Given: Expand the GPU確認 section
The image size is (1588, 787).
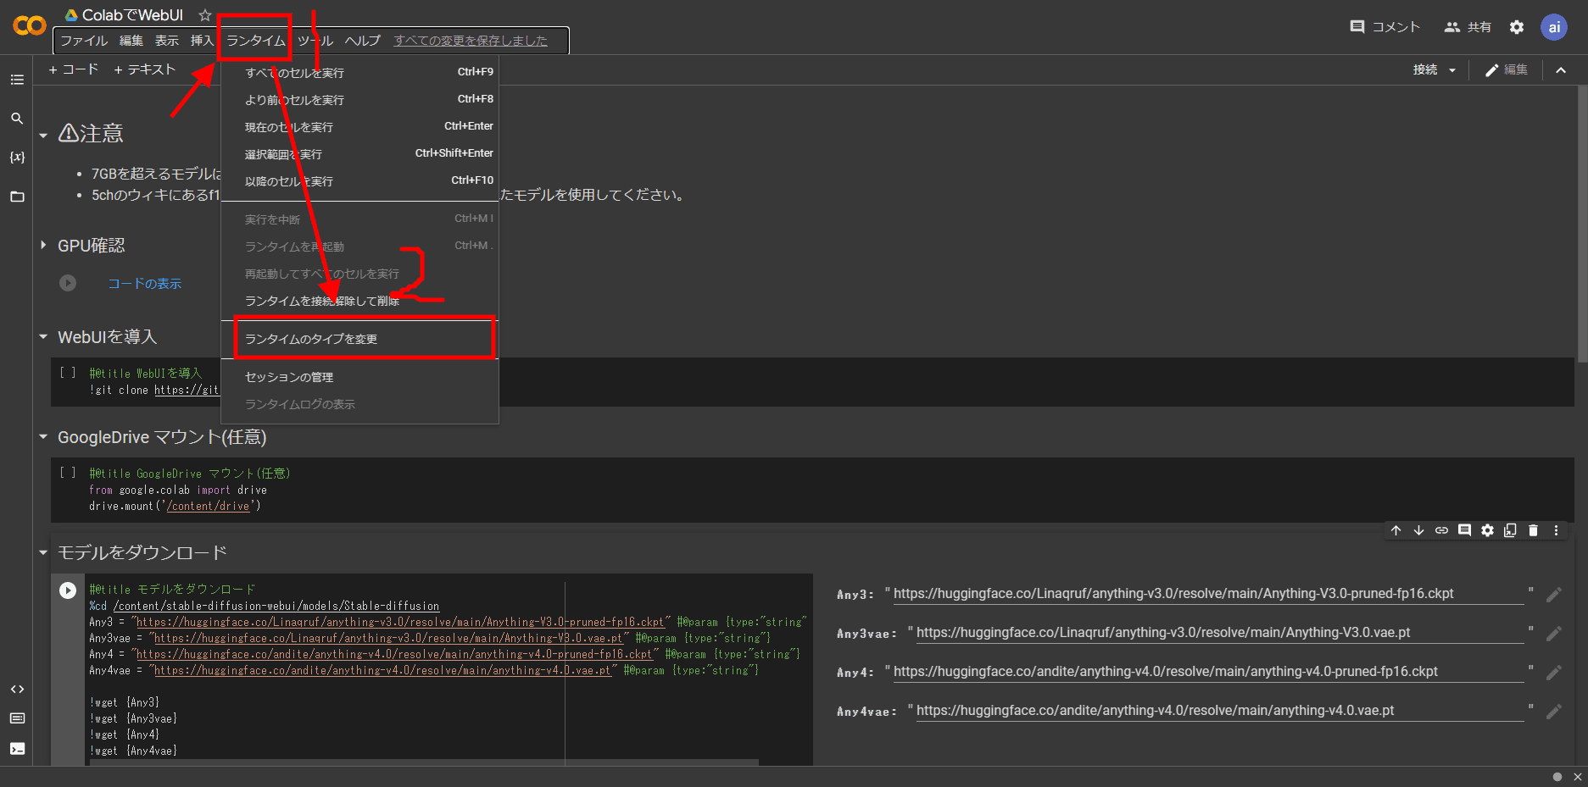Looking at the screenshot, I should [43, 246].
